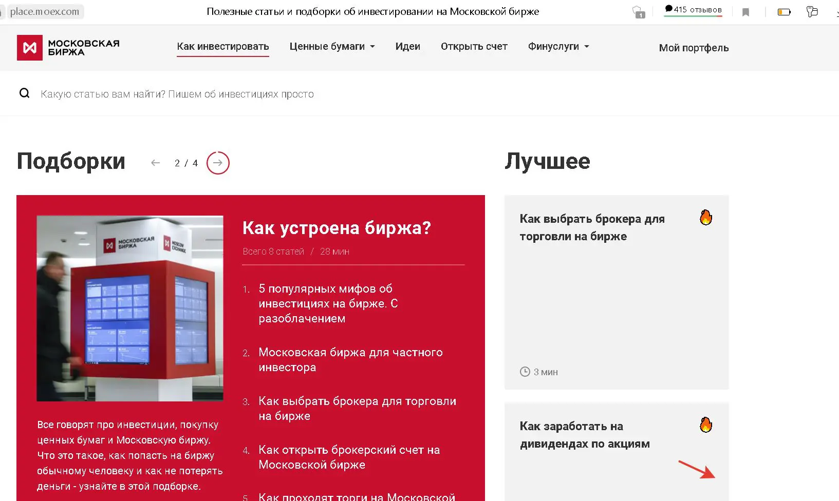This screenshot has width=839, height=501.
Task: Open list item Как выбрать брокера для торговли
Action: [357, 409]
